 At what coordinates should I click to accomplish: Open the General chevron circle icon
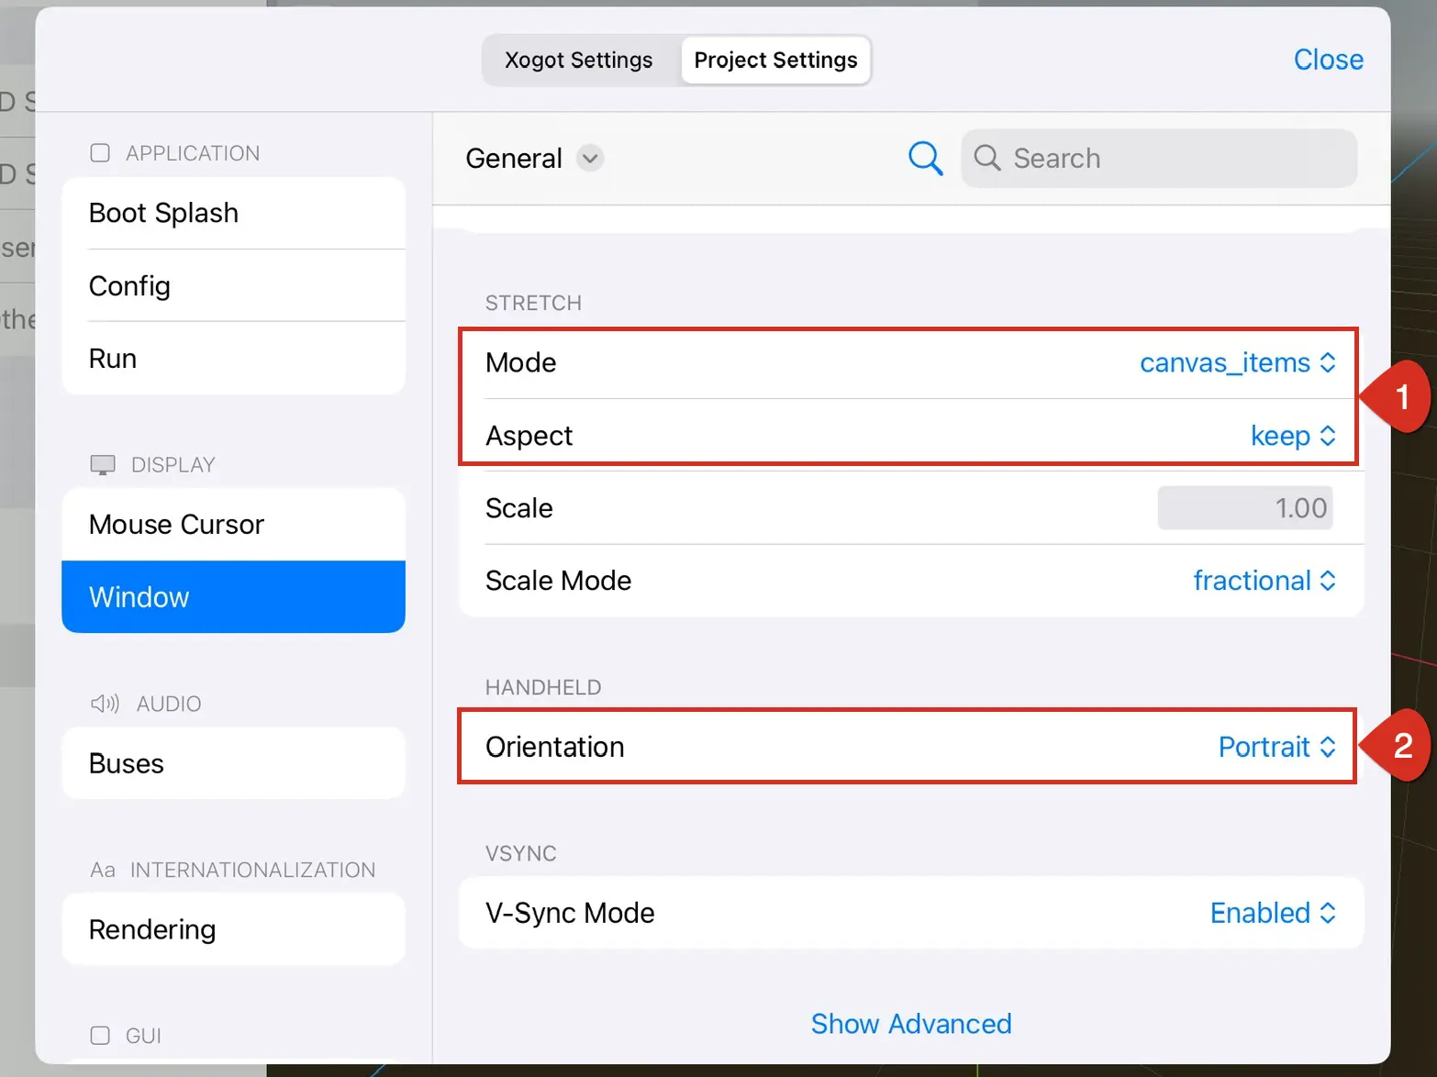click(590, 158)
